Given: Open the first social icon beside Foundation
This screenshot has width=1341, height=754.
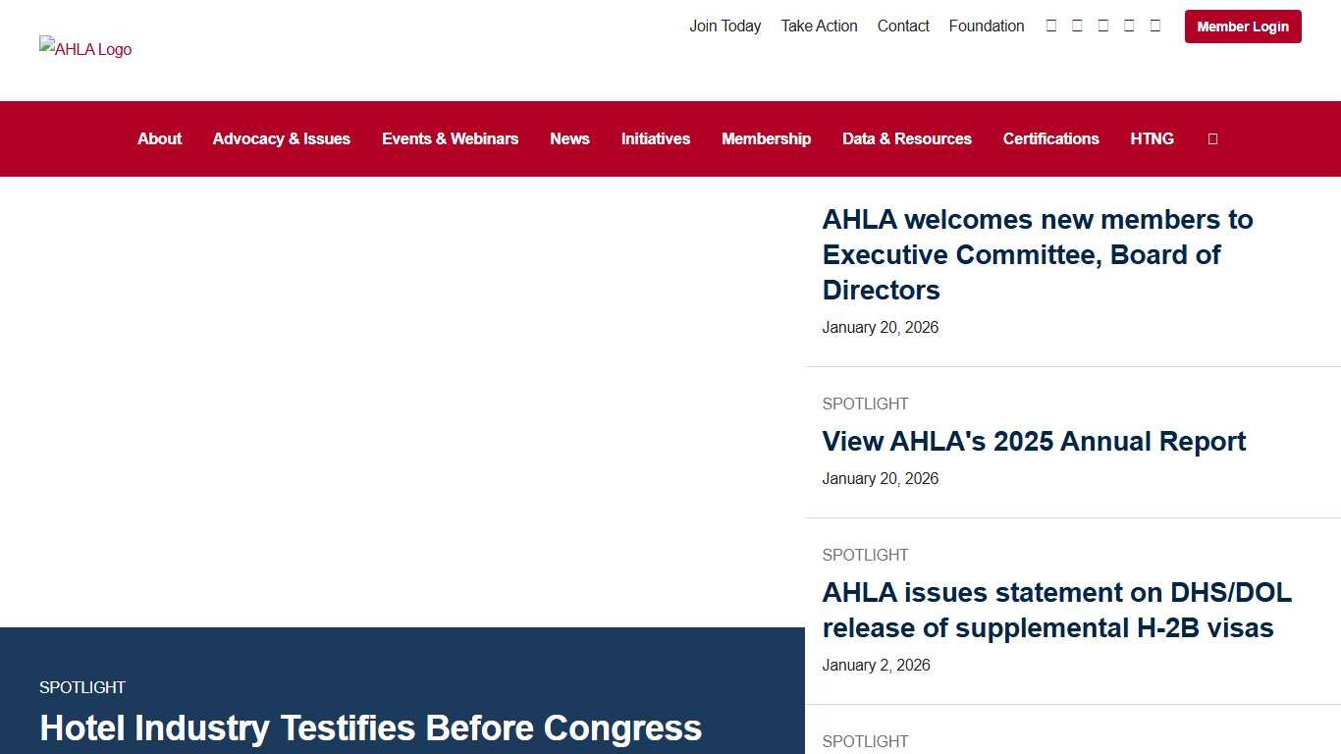Looking at the screenshot, I should 1051,26.
